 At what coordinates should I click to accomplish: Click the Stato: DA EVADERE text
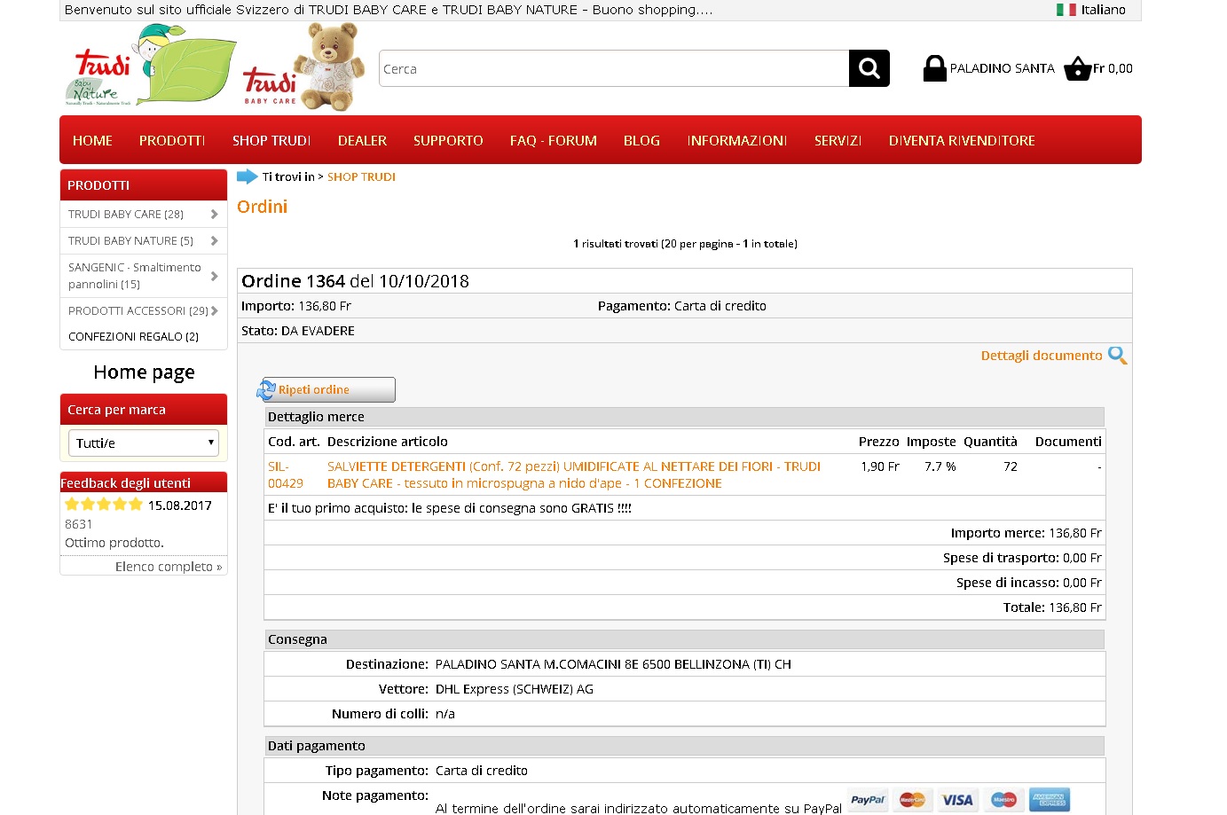coord(298,331)
